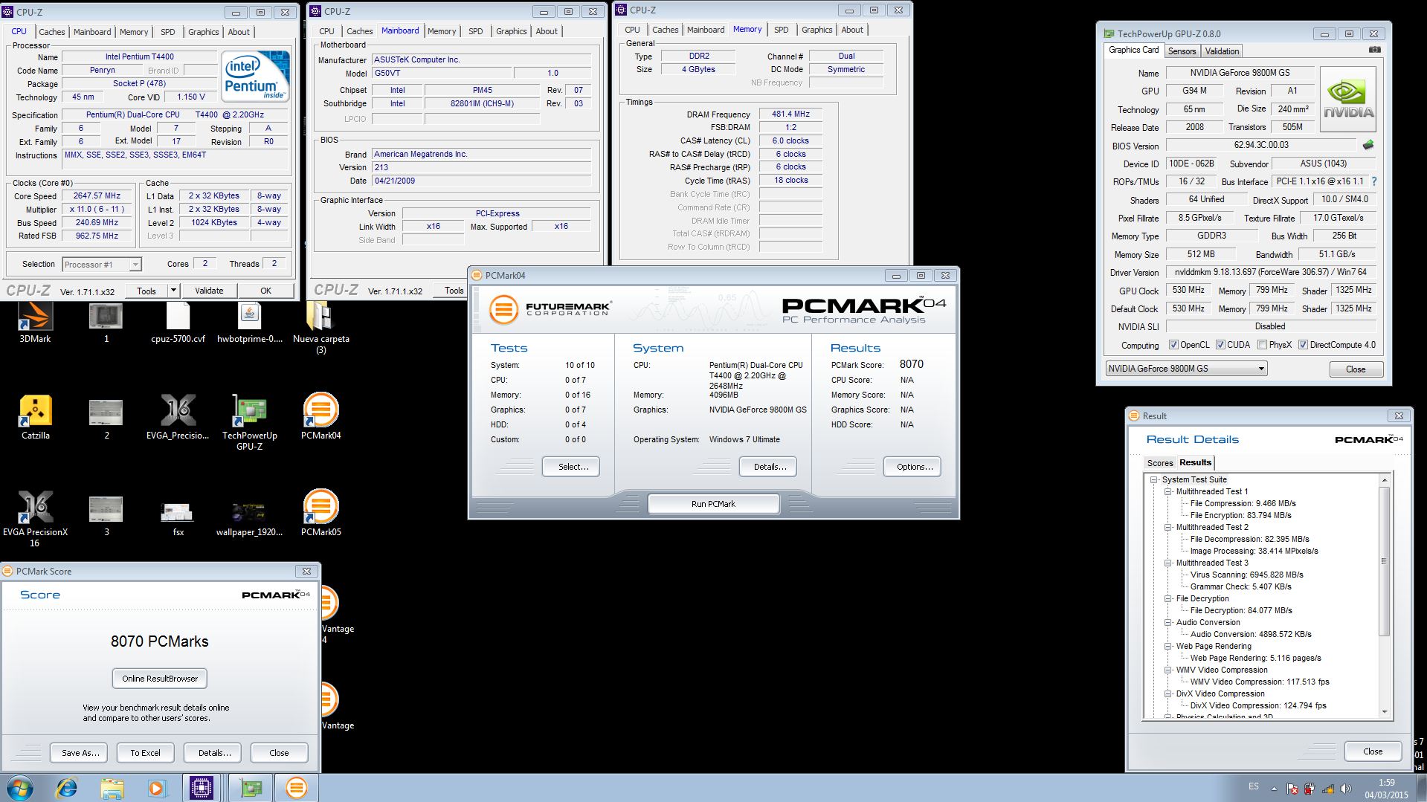
Task: Click Options... button under Results
Action: [x=914, y=467]
